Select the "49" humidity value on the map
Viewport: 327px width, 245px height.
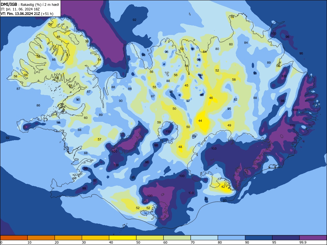pyautogui.click(x=230, y=125)
